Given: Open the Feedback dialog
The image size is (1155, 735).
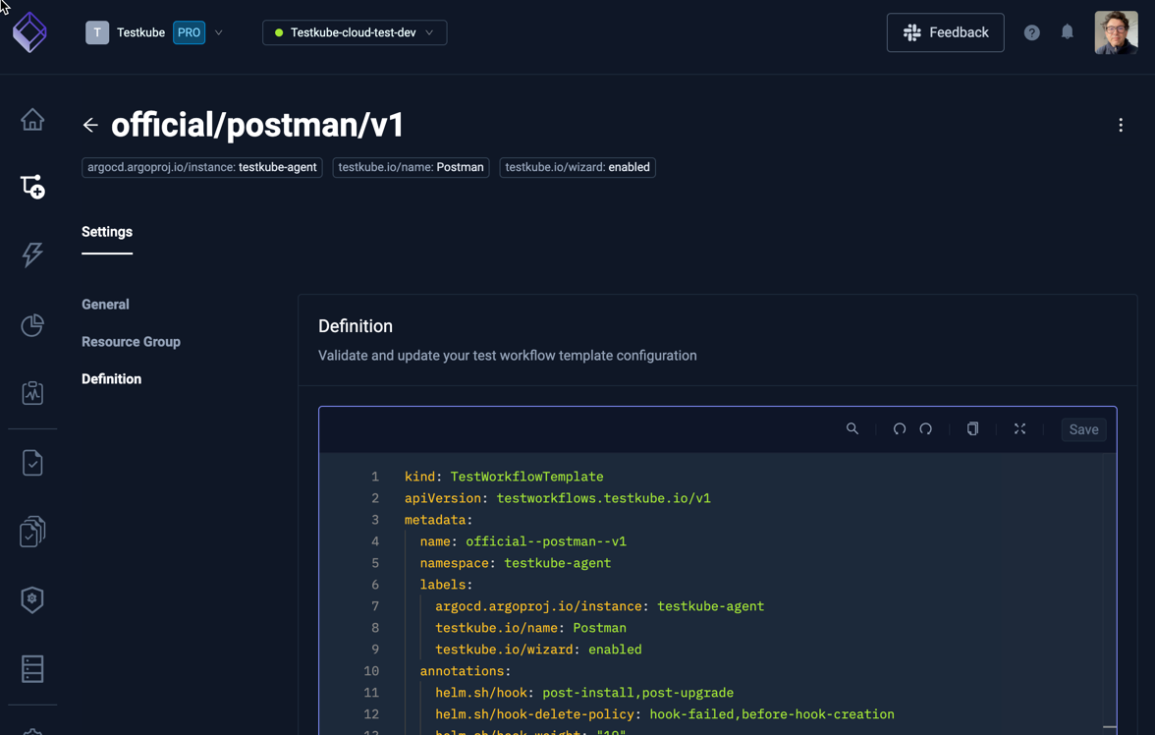Looking at the screenshot, I should coord(945,32).
